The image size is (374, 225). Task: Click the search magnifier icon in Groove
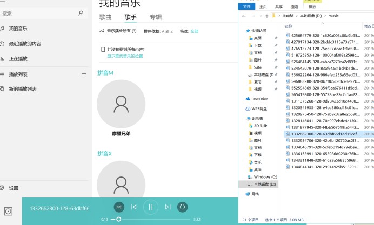point(81,13)
